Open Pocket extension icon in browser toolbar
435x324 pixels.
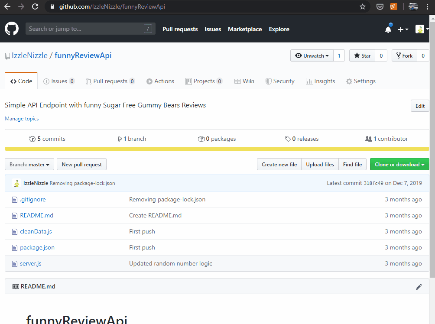380,6
